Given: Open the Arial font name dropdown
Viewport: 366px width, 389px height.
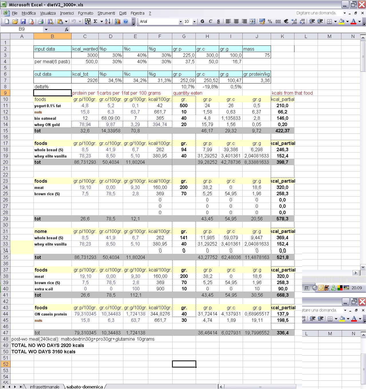Looking at the screenshot, I should 180,22.
